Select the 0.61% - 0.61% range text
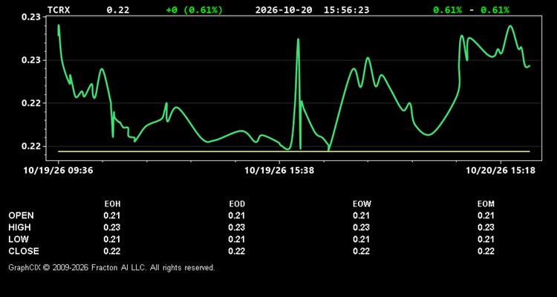557x297 pixels. pos(471,10)
